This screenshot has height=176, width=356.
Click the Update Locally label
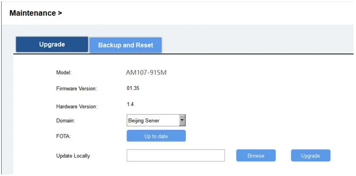coord(73,156)
